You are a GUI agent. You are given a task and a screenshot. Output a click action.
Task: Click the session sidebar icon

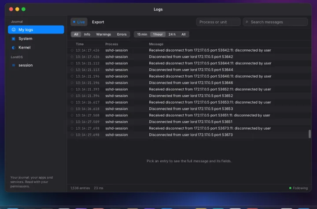[x=14, y=65]
